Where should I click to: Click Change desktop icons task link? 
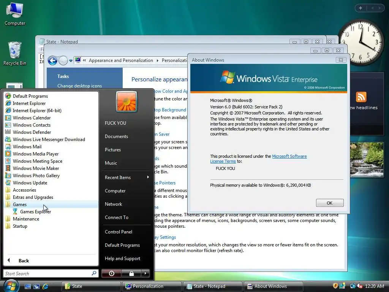(x=79, y=86)
